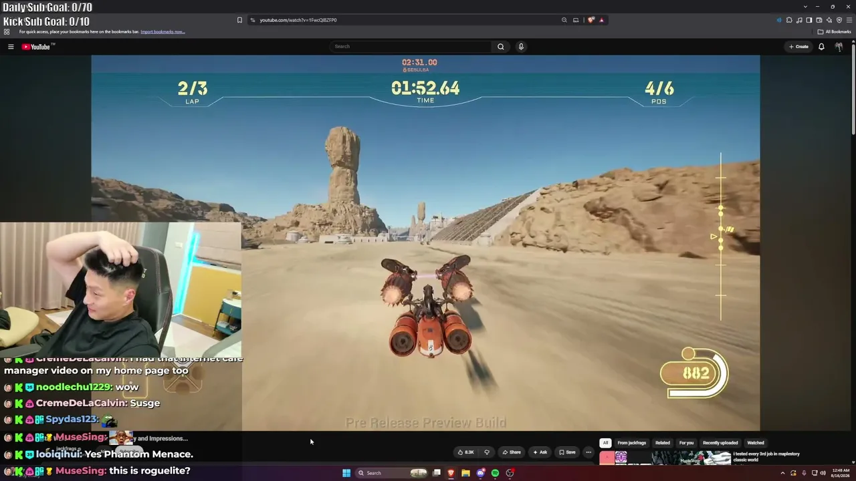Click the Create button

[798, 47]
